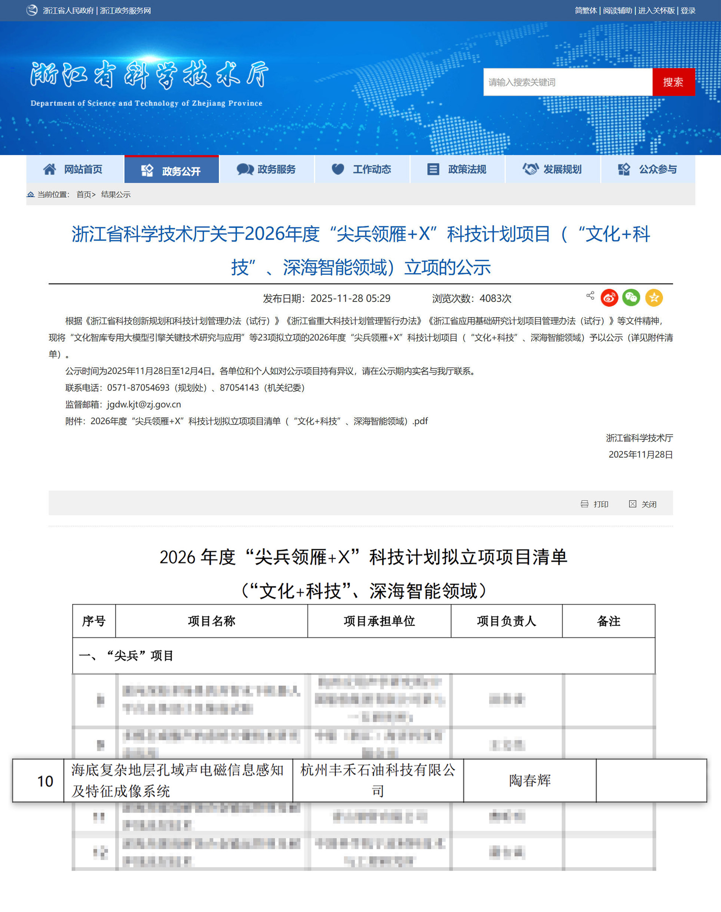Add article to favorites using star icon
This screenshot has width=721, height=912.
coord(654,297)
